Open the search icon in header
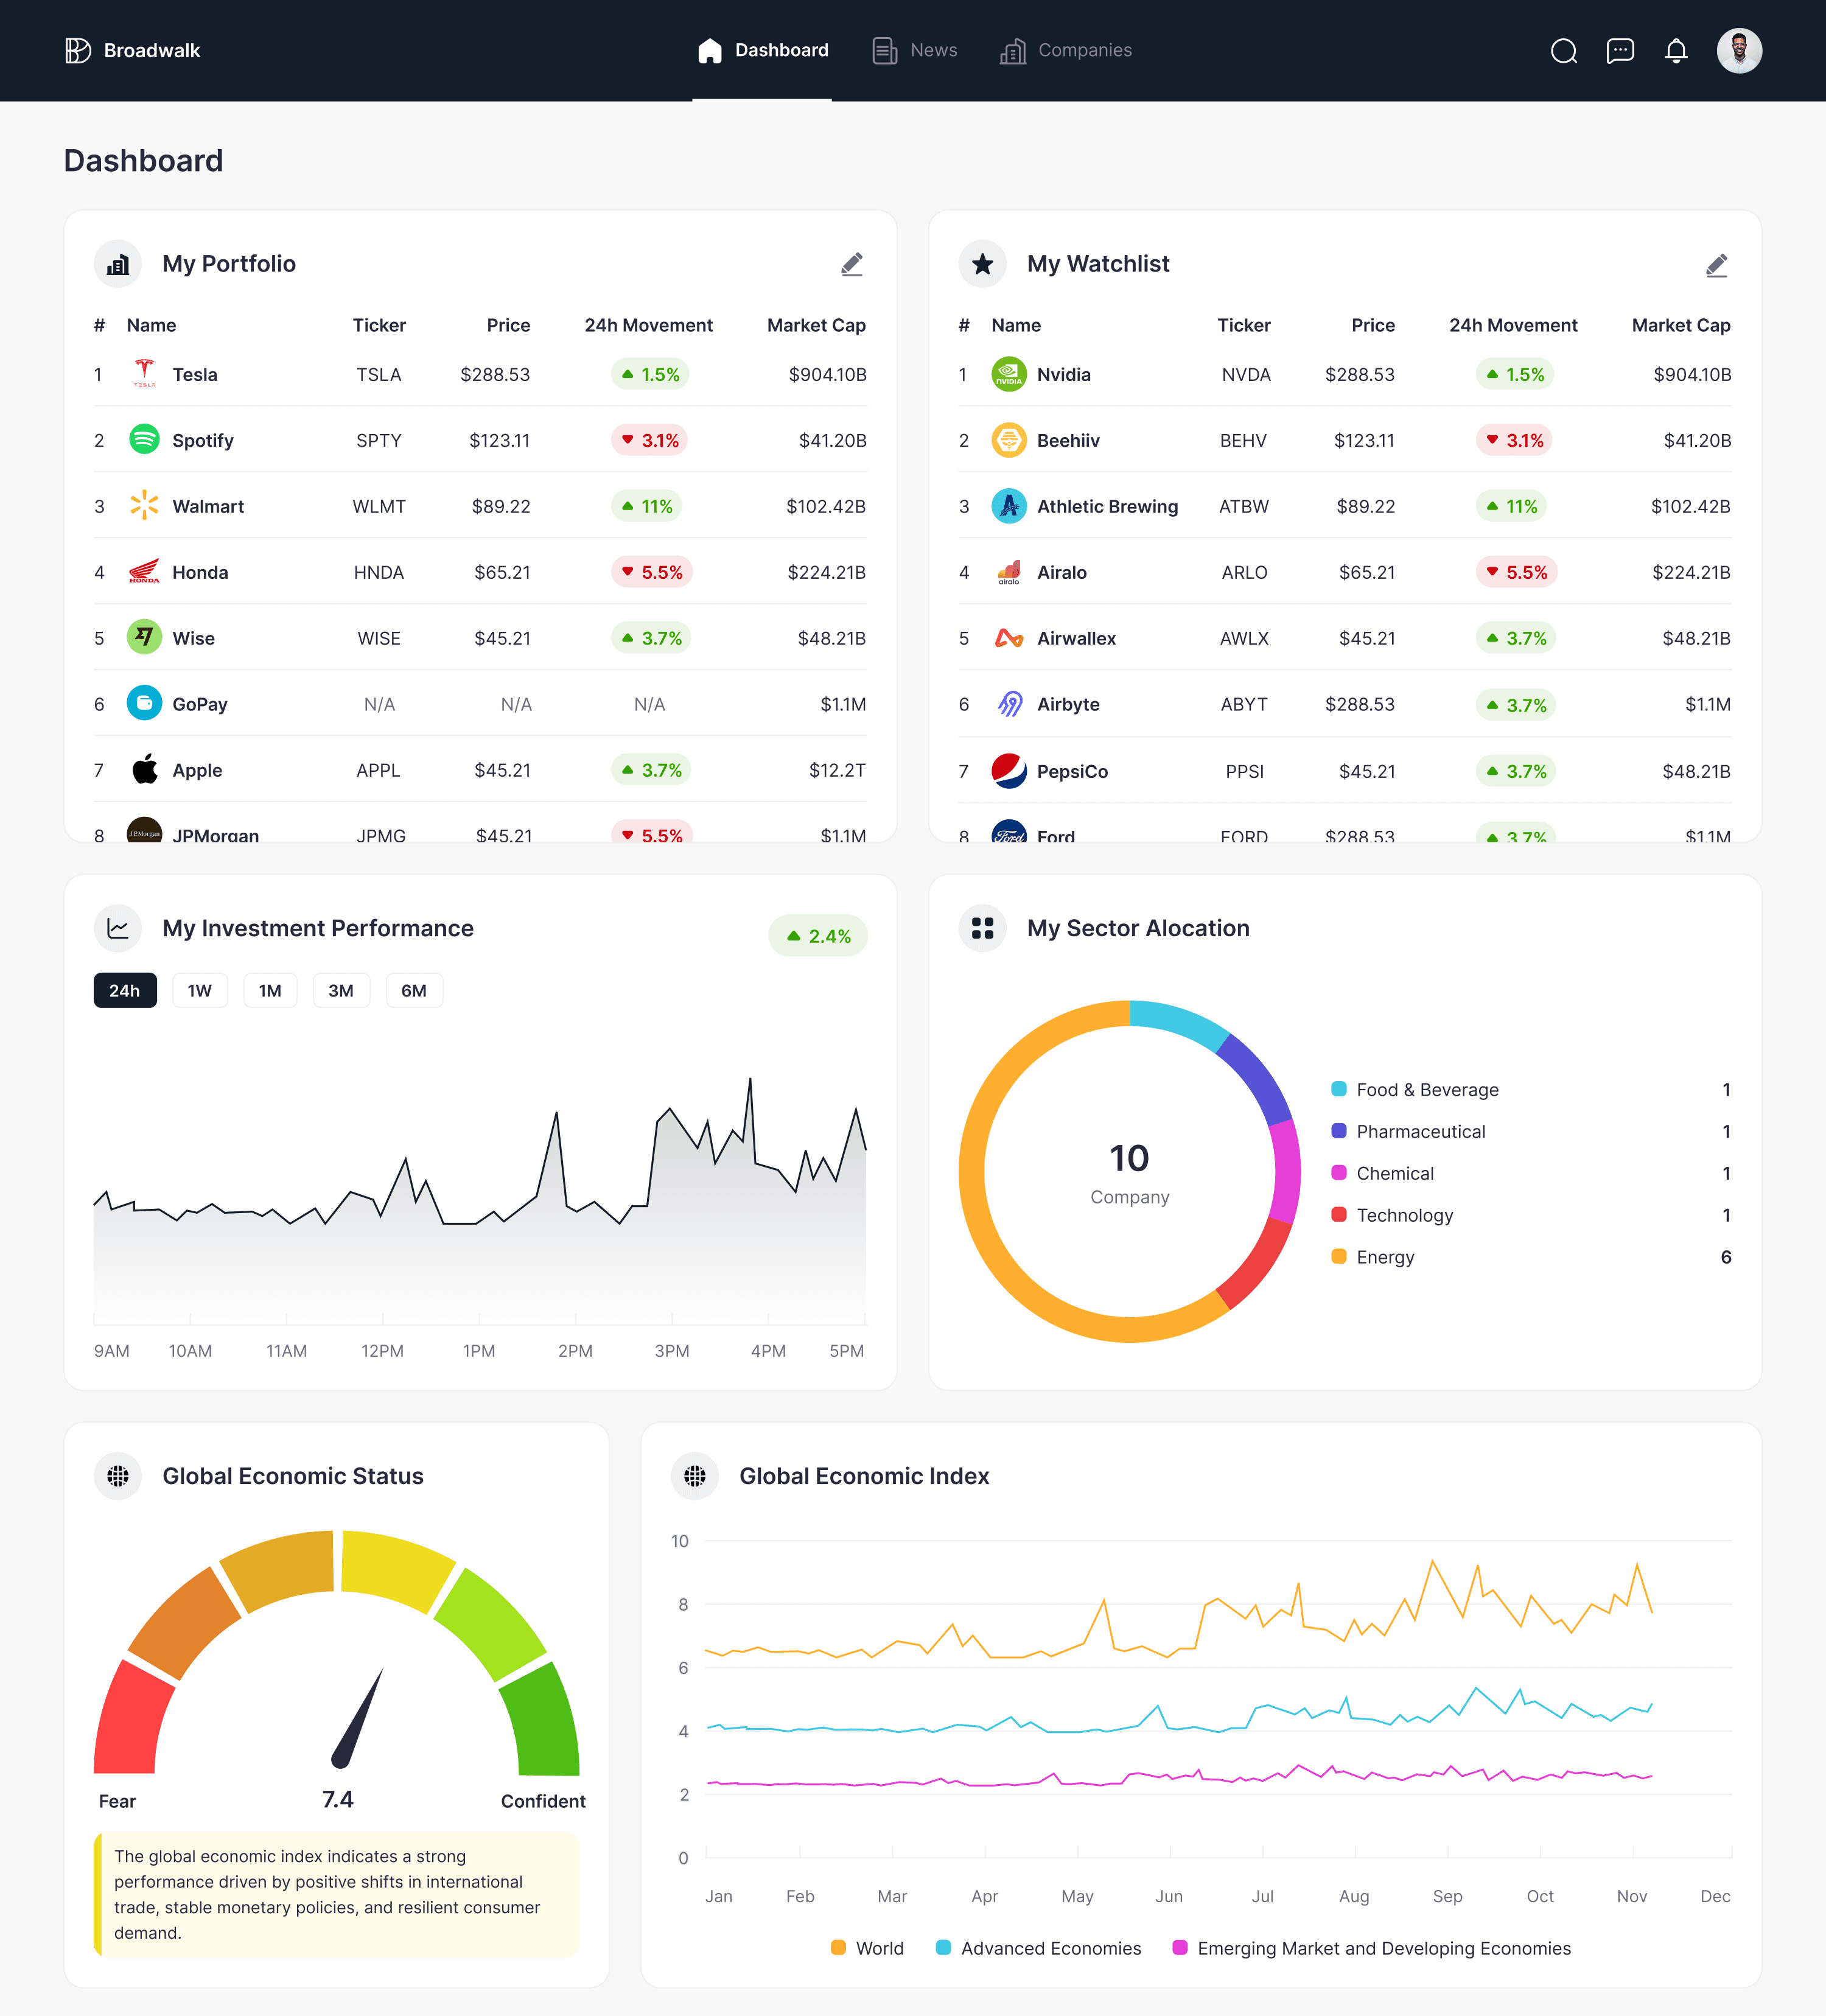This screenshot has width=1826, height=2016. [x=1564, y=51]
